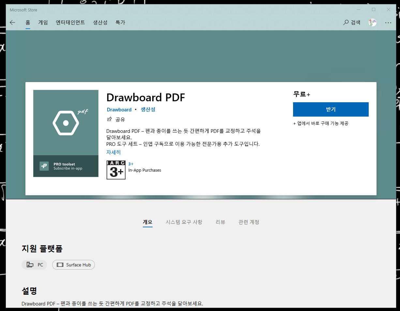The height and width of the screenshot is (311, 400).
Task: Click the share 공유 icon
Action: (110, 119)
